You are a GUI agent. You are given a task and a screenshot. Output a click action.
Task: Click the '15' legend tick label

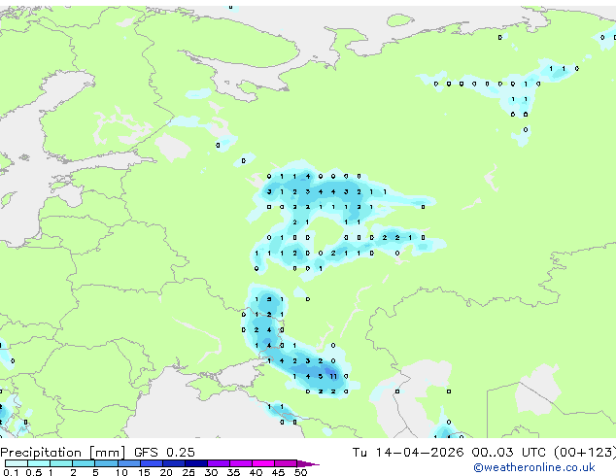pyautogui.click(x=144, y=472)
